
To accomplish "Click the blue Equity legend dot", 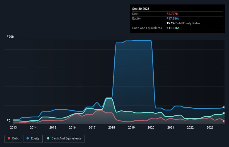I will click(28, 138).
